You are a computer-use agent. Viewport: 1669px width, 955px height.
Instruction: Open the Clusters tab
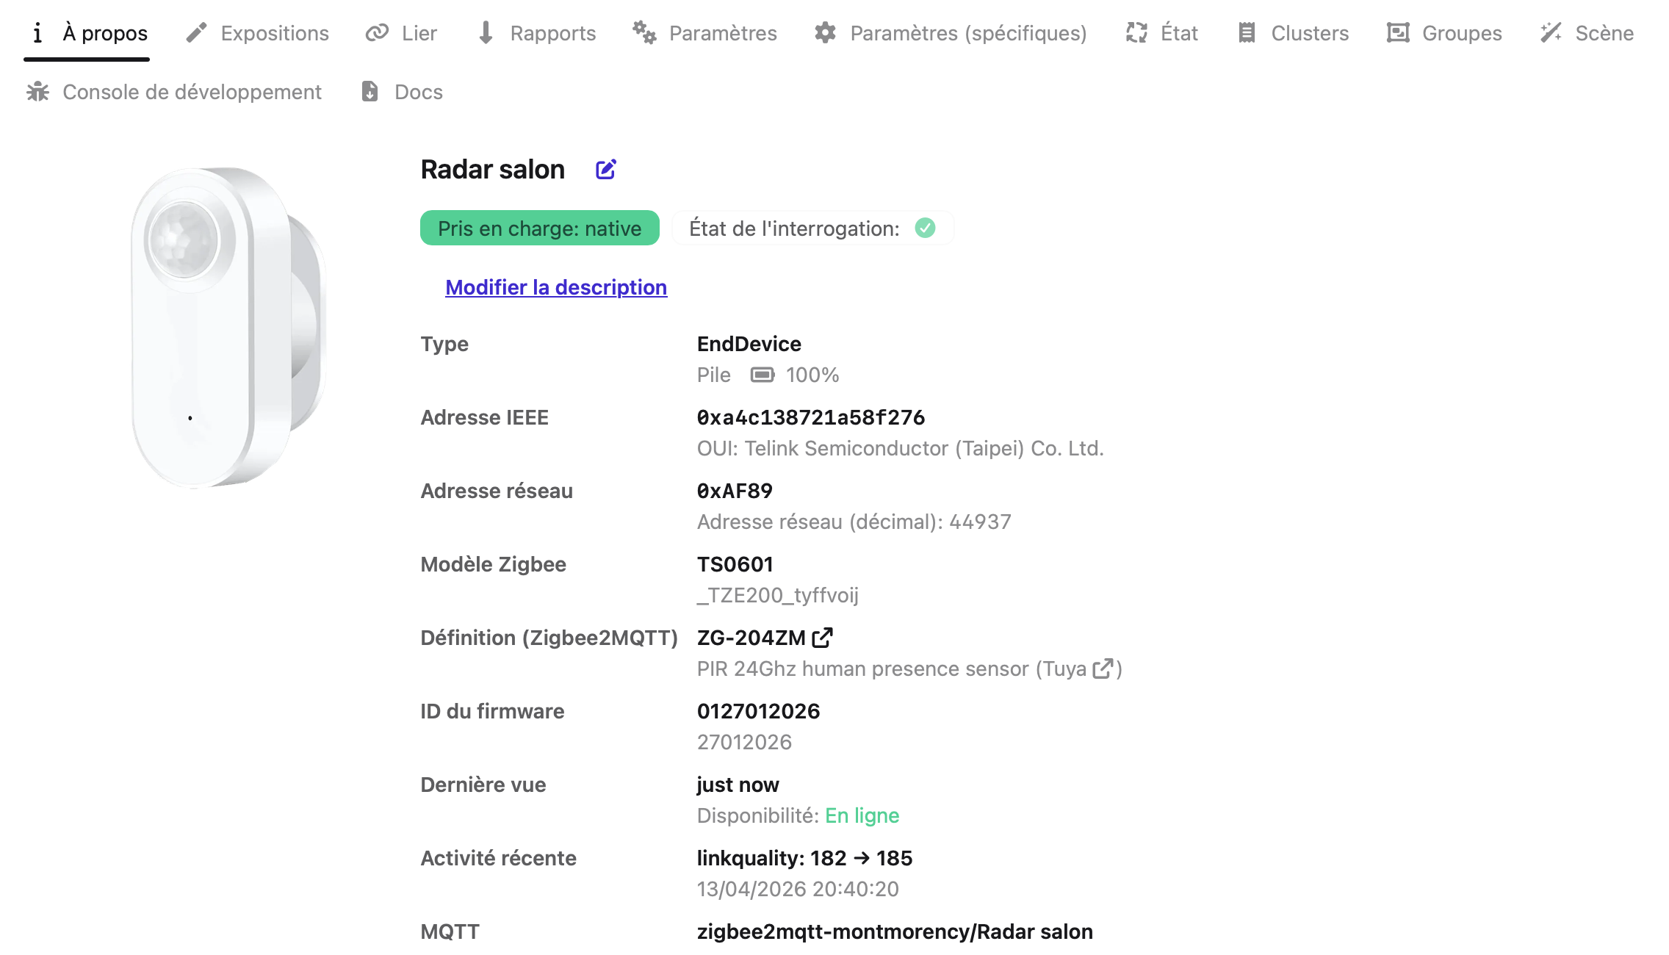(1293, 33)
